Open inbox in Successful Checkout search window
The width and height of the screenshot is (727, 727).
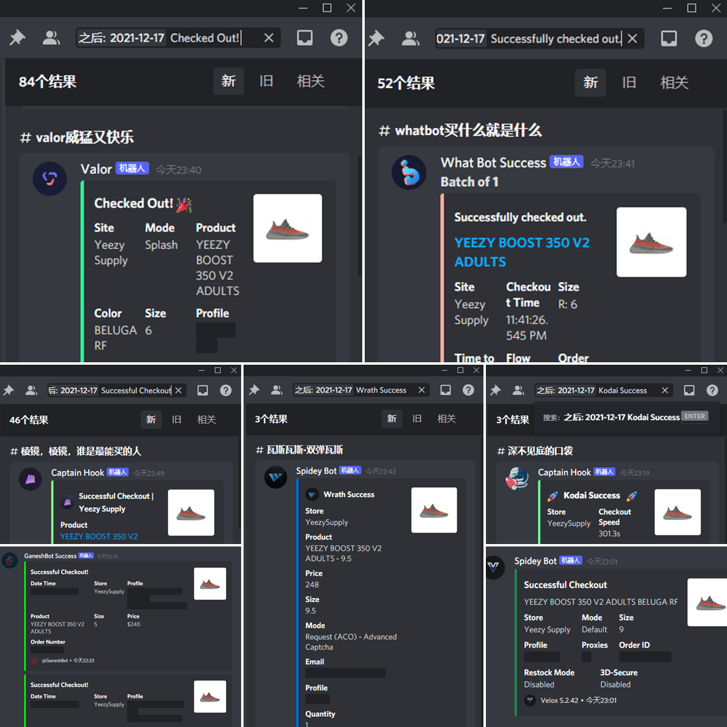point(203,390)
